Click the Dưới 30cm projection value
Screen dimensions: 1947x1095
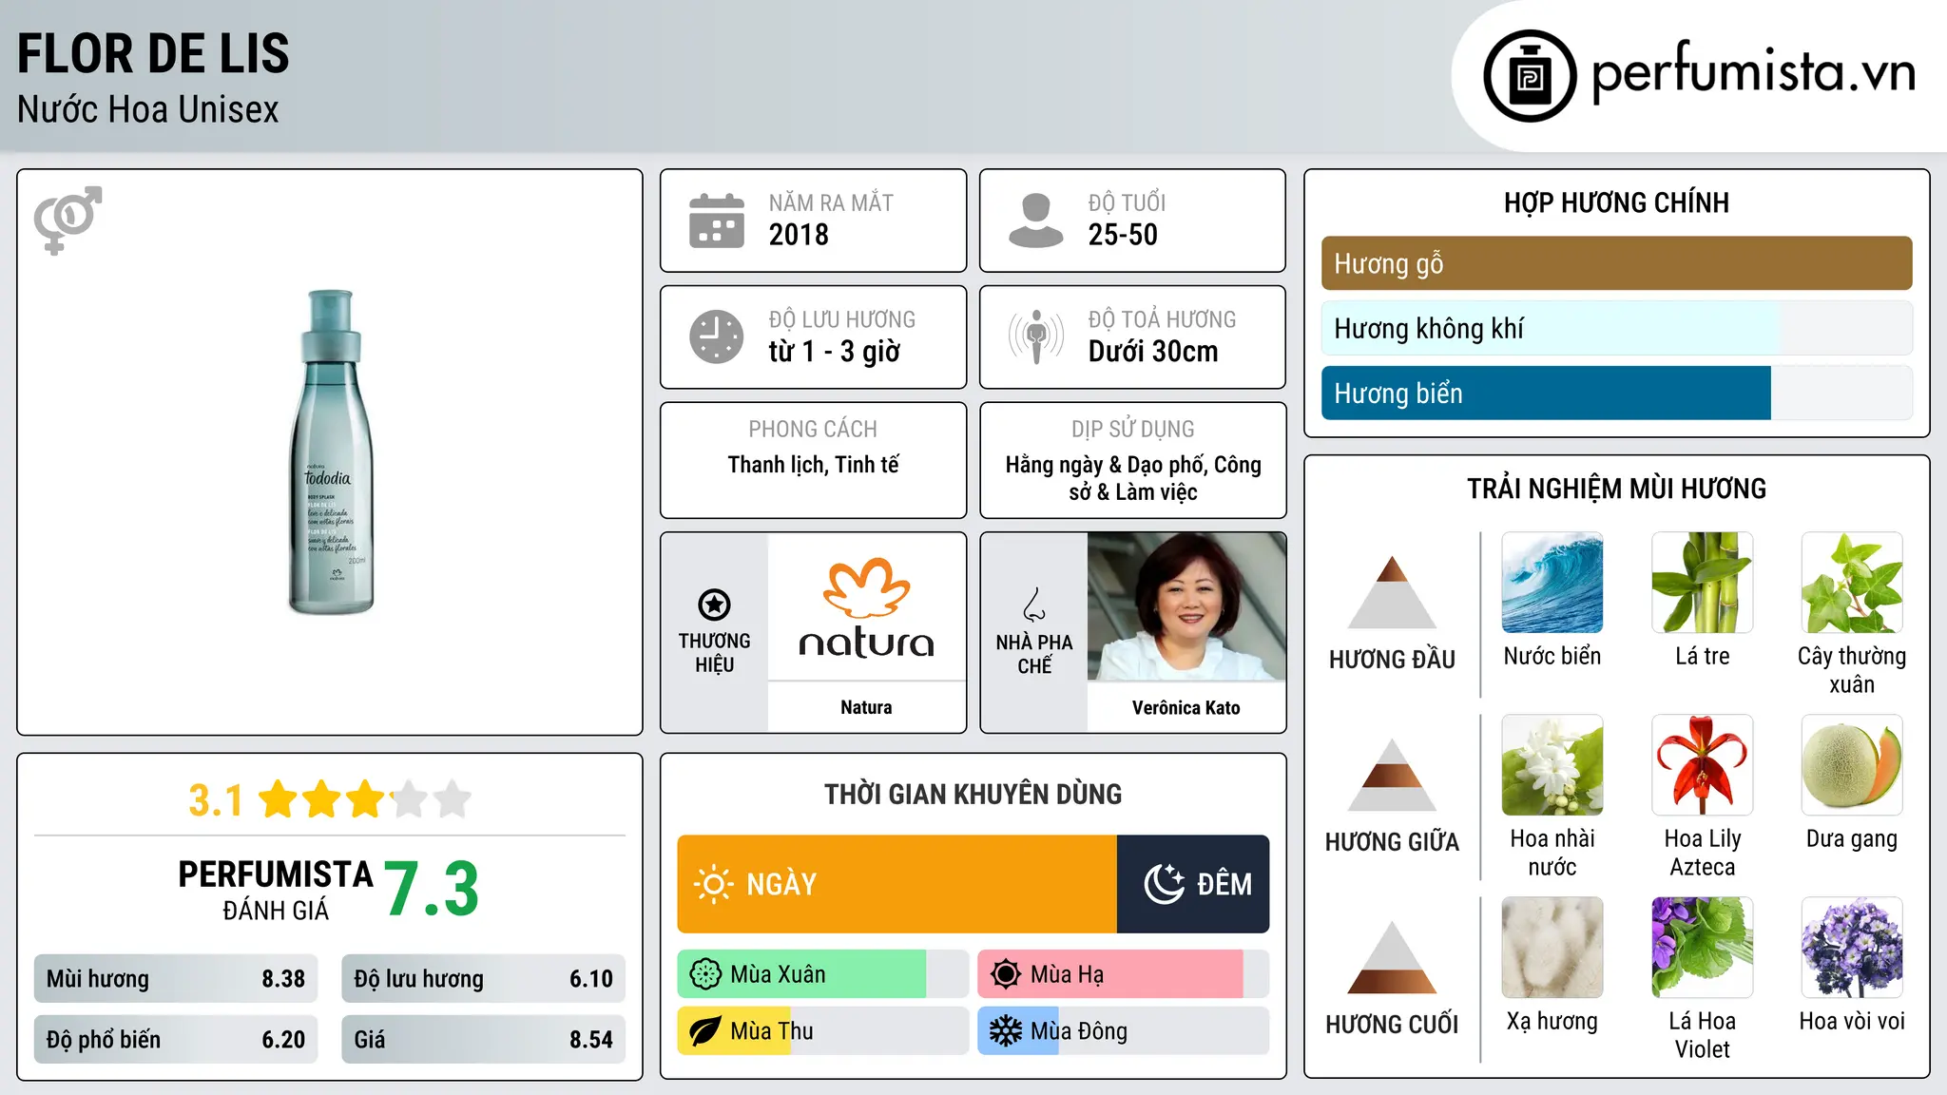click(x=1153, y=352)
